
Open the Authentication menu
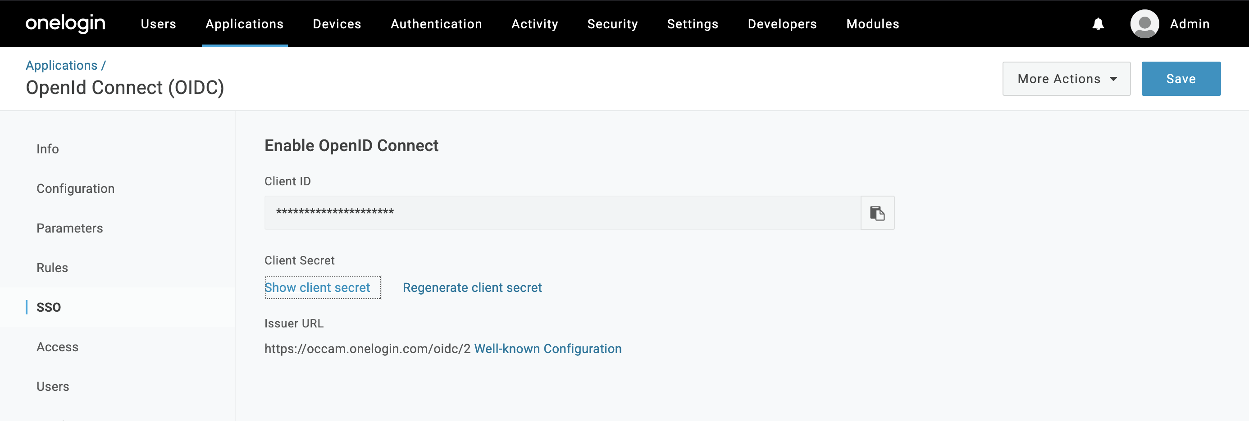point(436,24)
